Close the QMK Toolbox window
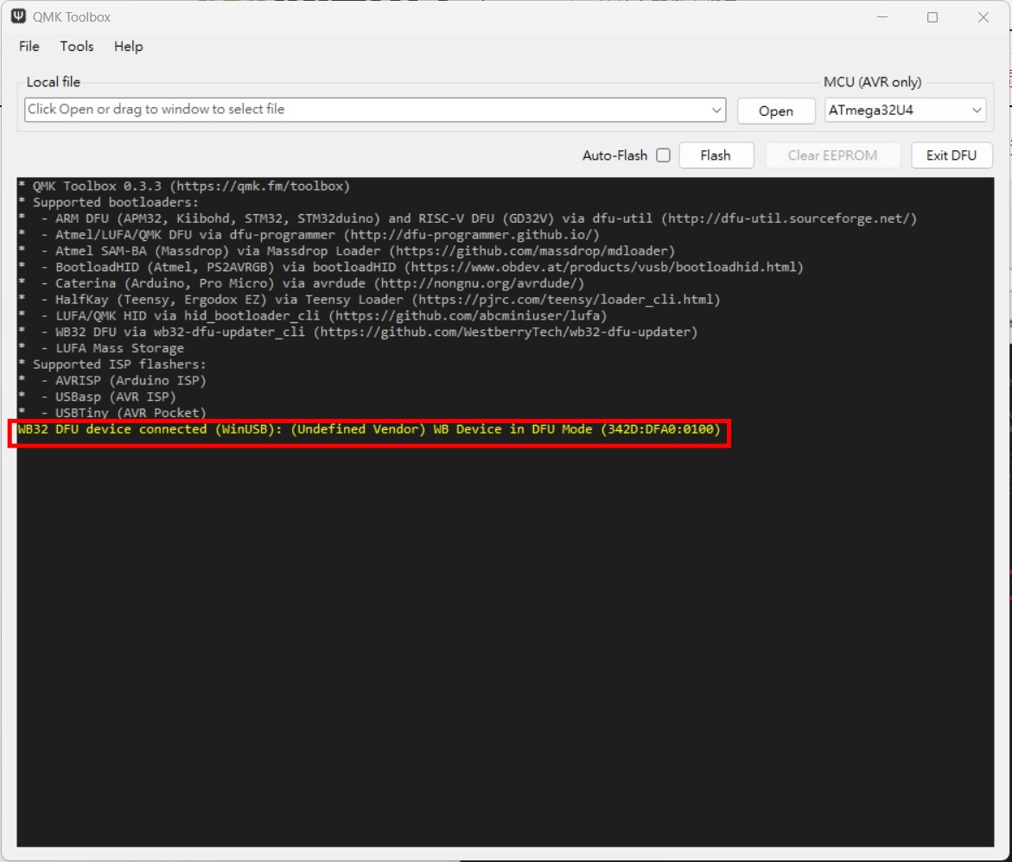 pyautogui.click(x=983, y=16)
